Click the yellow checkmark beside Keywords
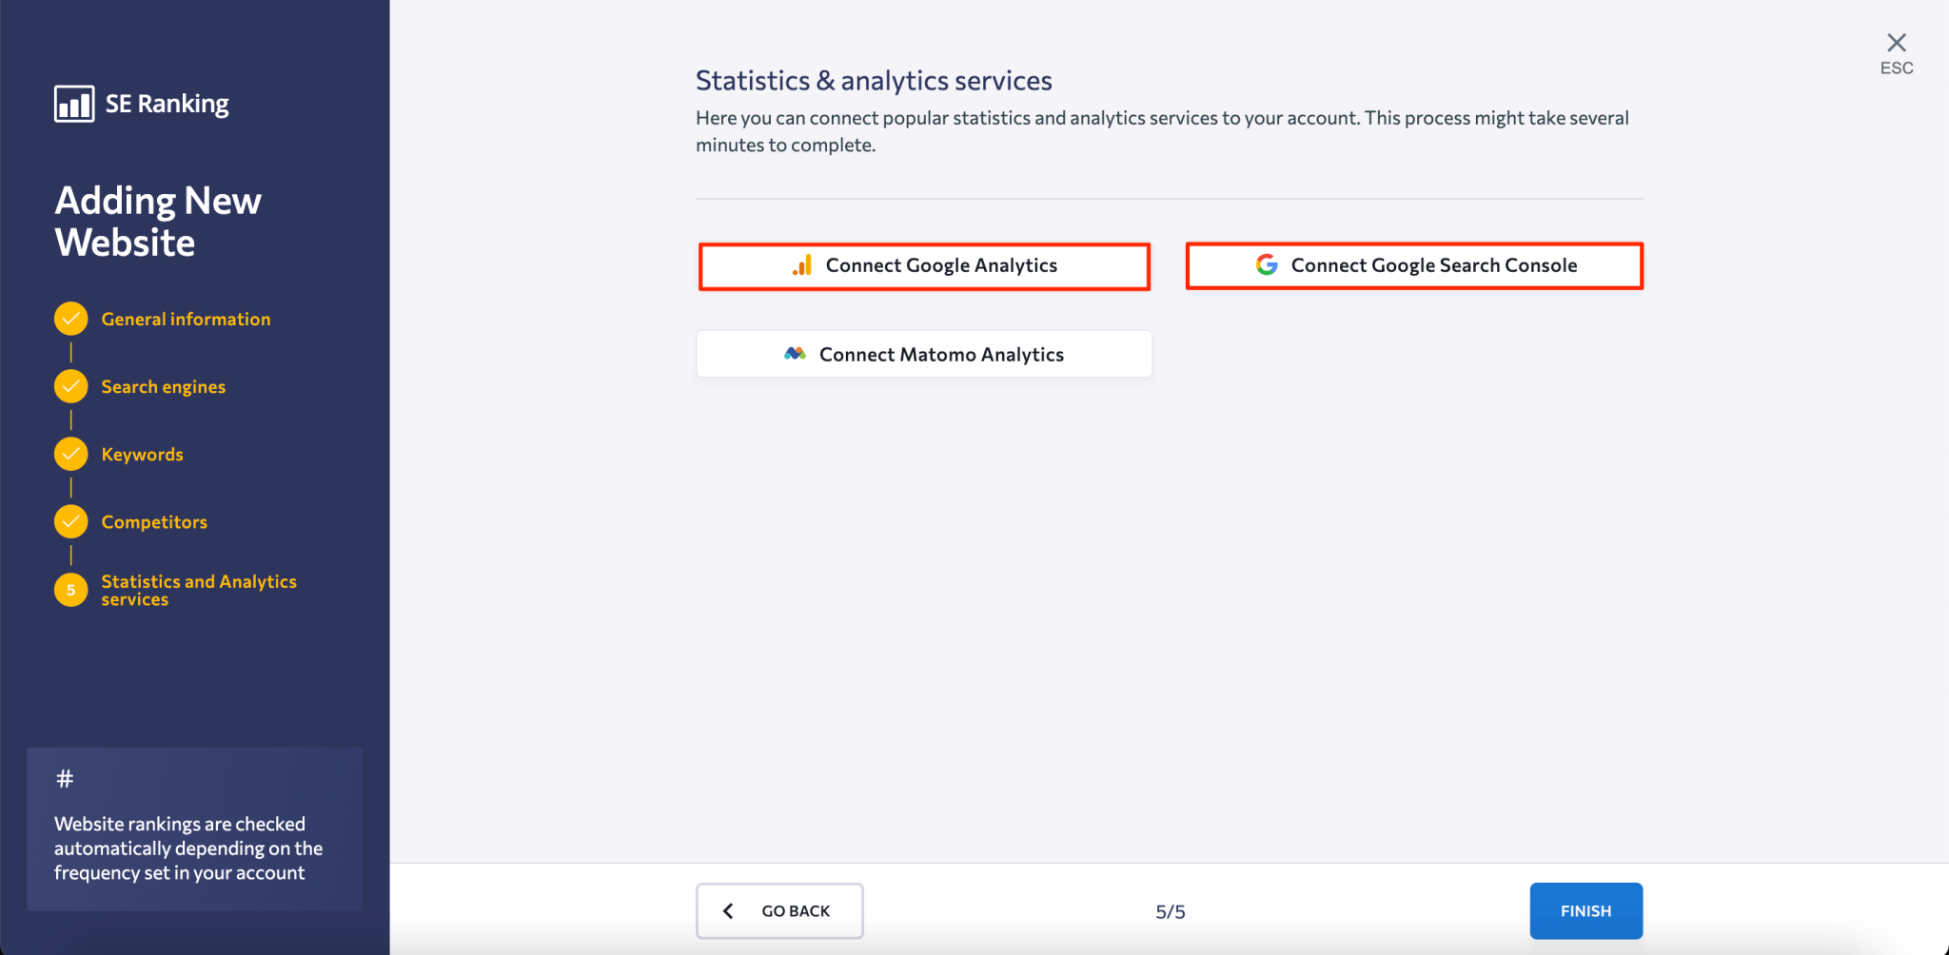 [70, 454]
